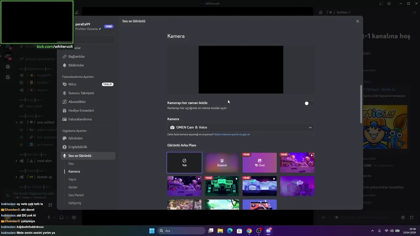Viewport: 420px width, 236px height.
Task: Click the microphone mute icon in user panel
Action: coord(49,217)
